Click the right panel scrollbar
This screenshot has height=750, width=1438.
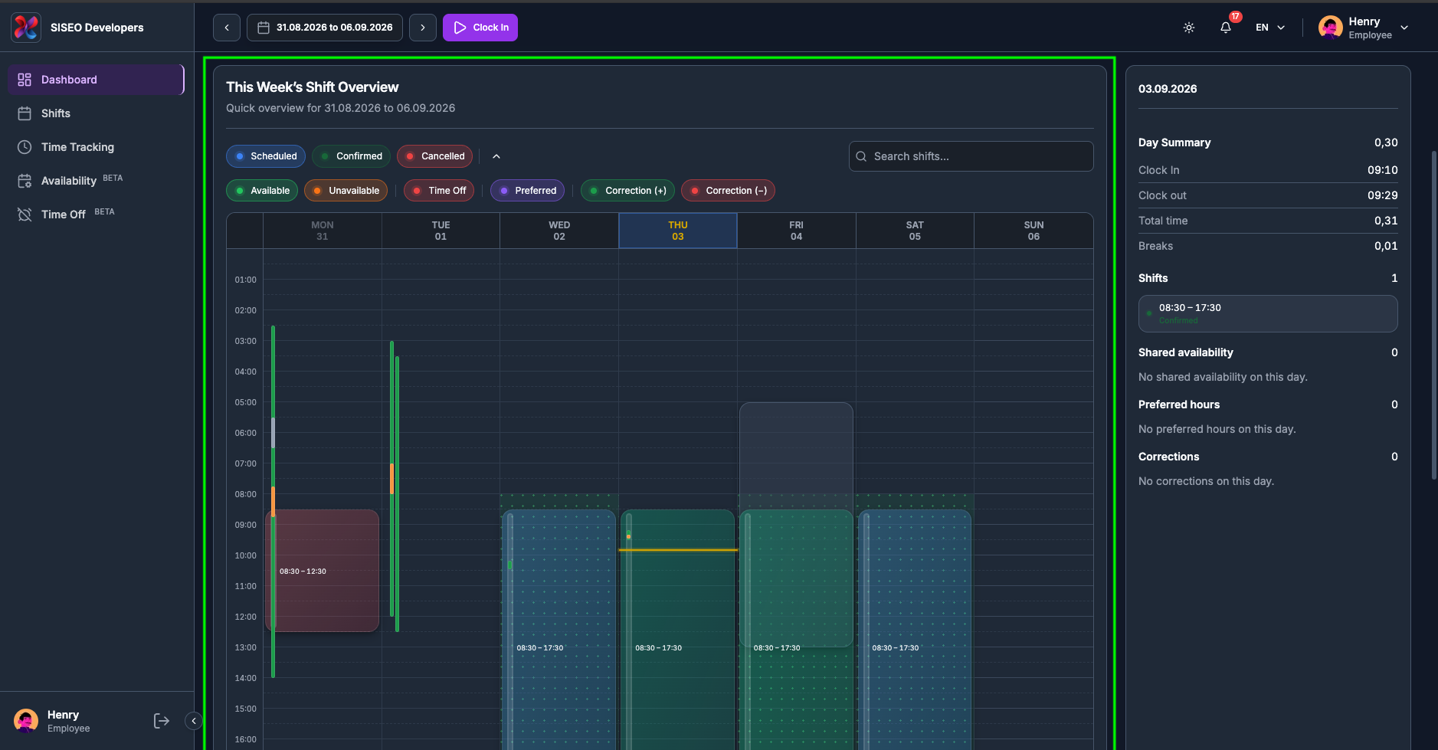point(1434,314)
